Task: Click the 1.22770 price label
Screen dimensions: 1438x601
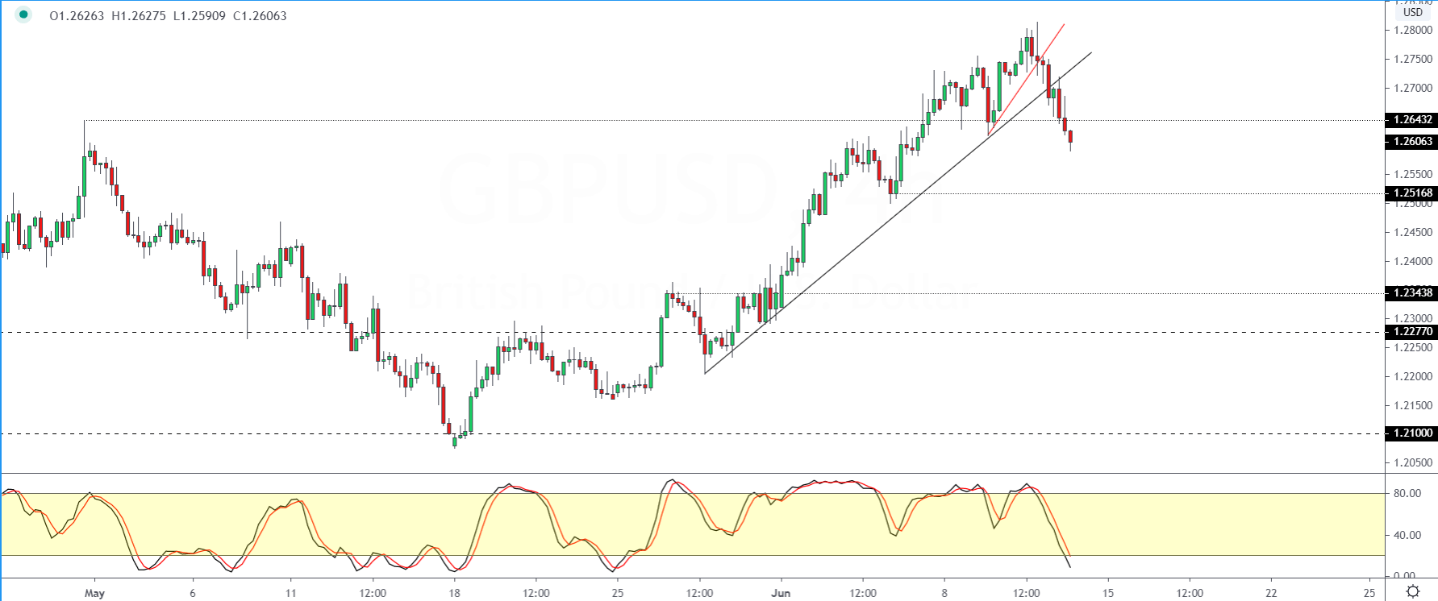Action: coord(1411,332)
